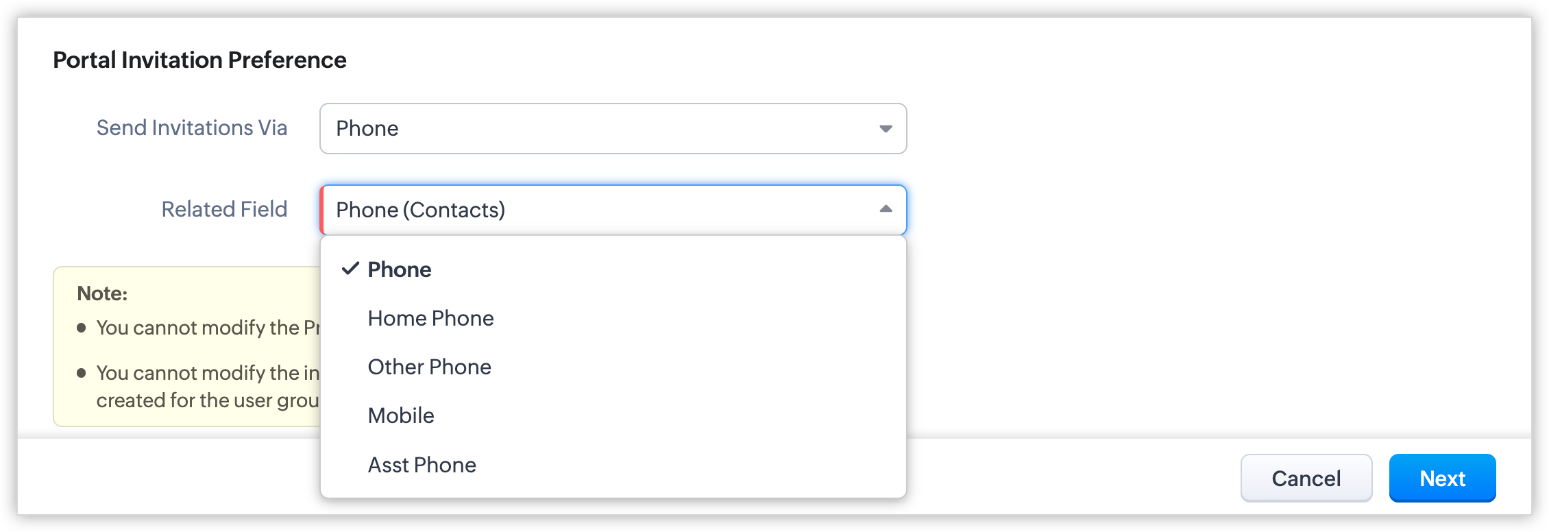Screen dimensions: 1549x532
Task: Select the checked Phone option
Action: click(400, 269)
